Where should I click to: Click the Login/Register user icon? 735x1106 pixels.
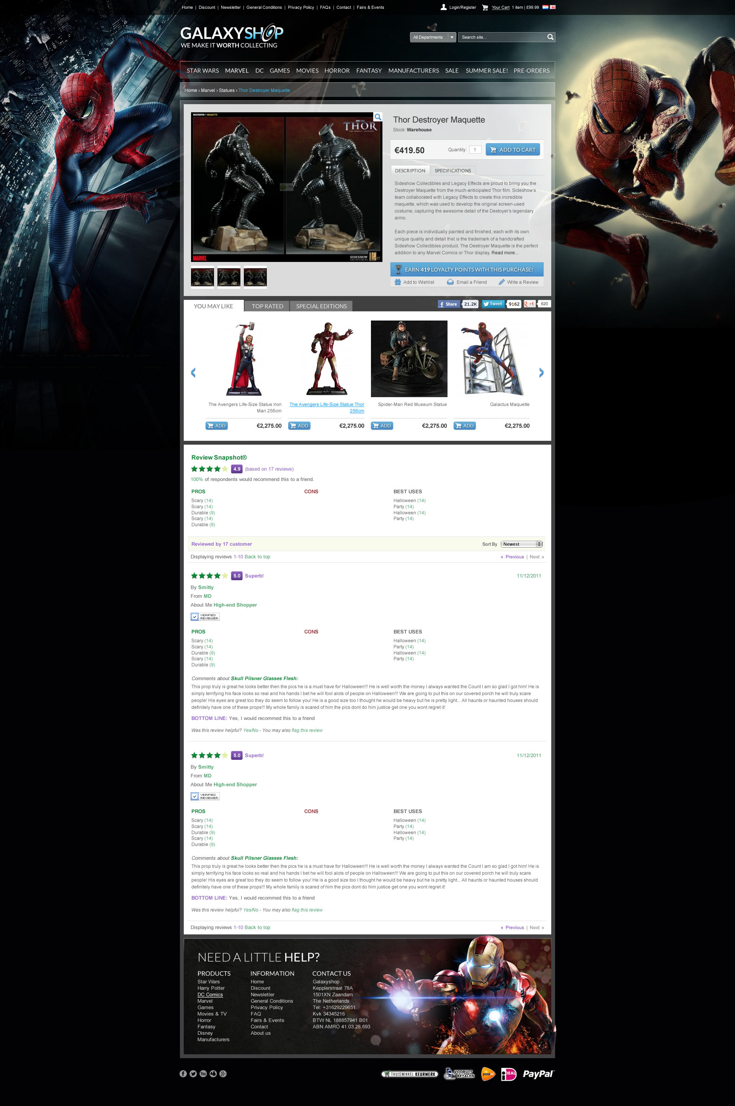click(x=443, y=7)
